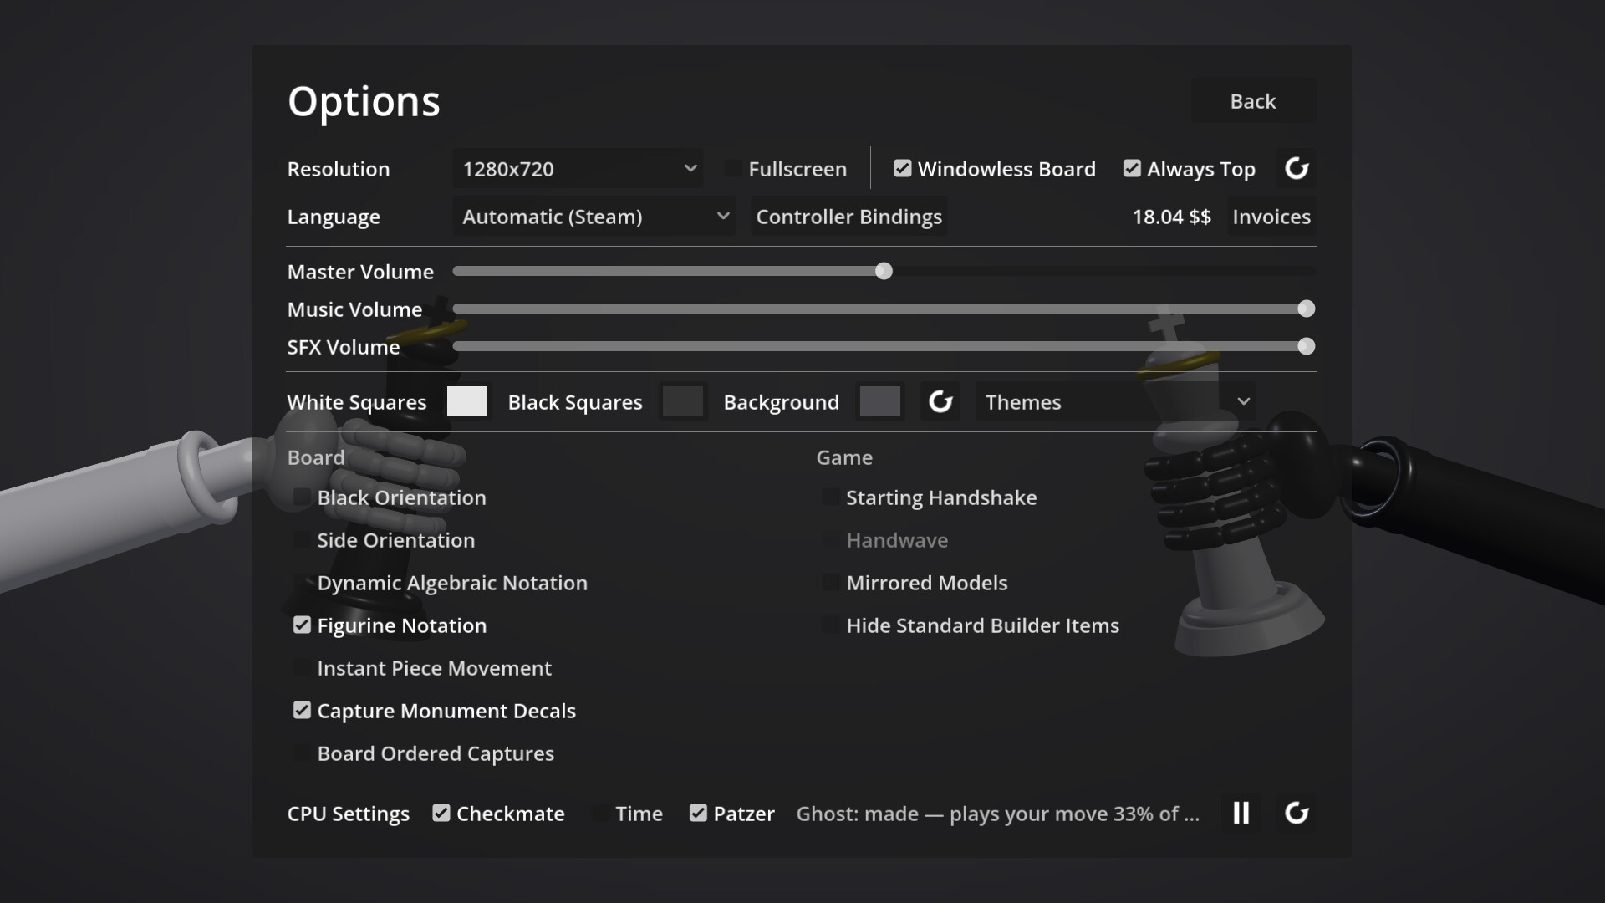1605x903 pixels.
Task: Pause the CPU with the pause icon
Action: (x=1241, y=813)
